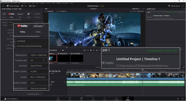Viewport: 186px width, 101px height.
Task: Expand the small Vimeo preset dropdown arrow
Action: click(x=23, y=14)
